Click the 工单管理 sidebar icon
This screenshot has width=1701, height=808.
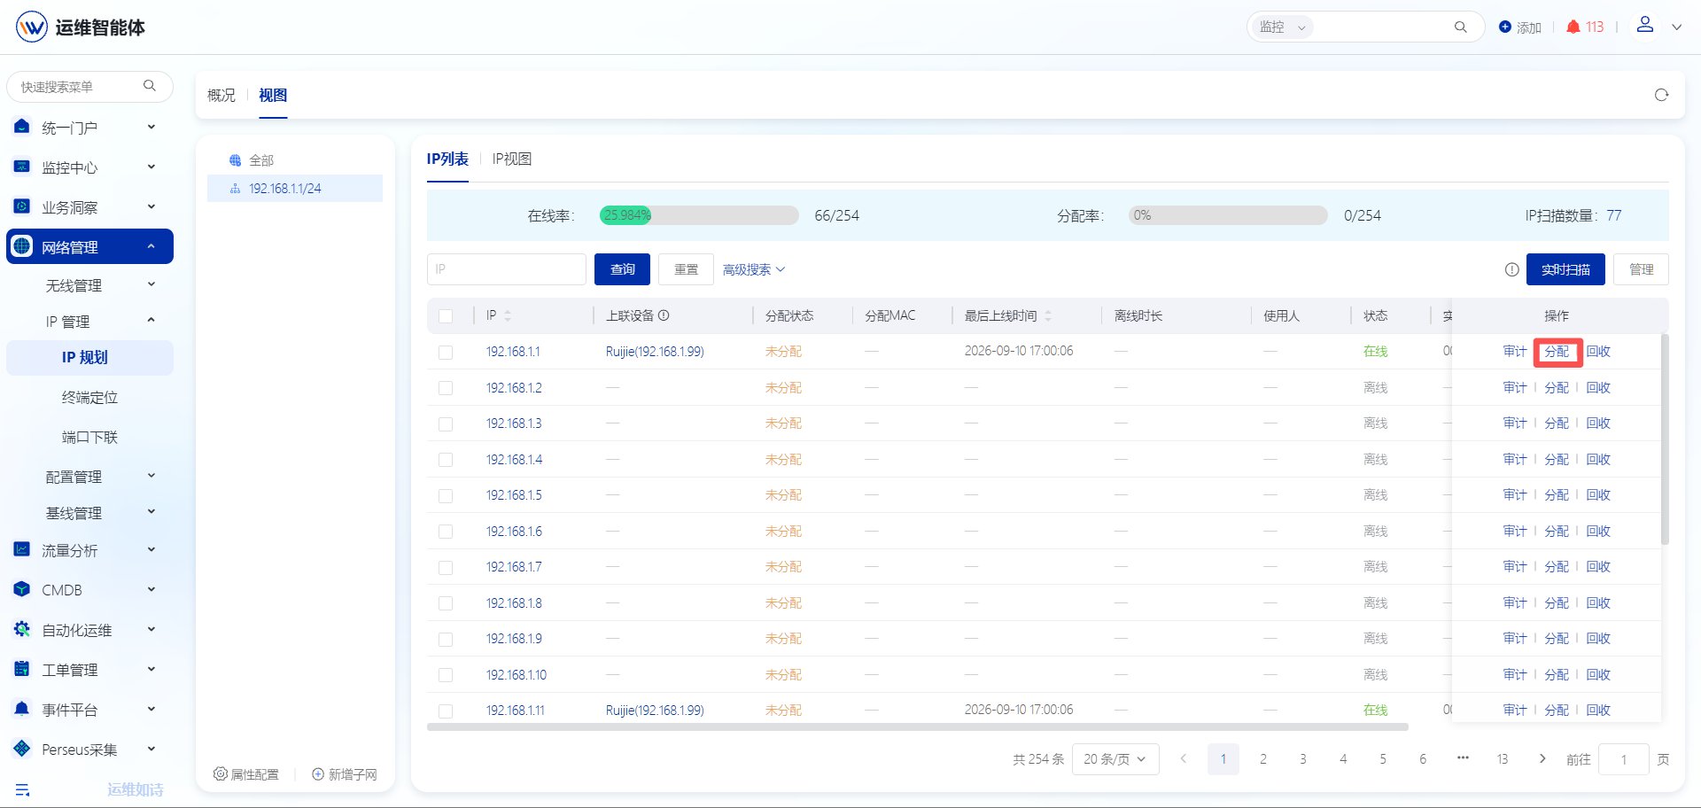point(22,669)
